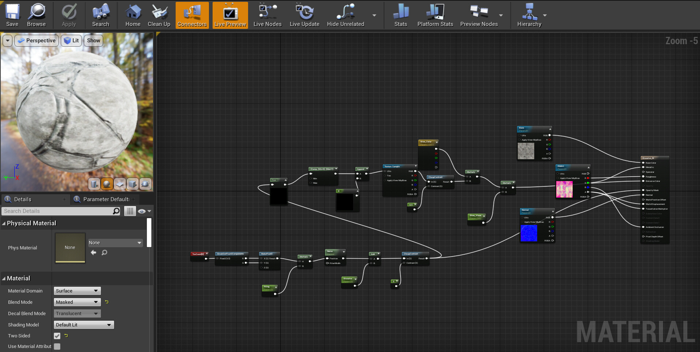
Task: Switch to the Parameter Defaults tab
Action: (106, 199)
